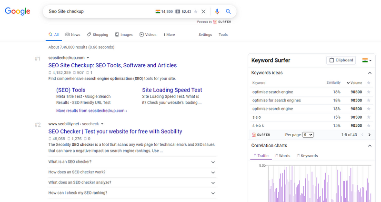Select the All results tab
This screenshot has width=381, height=202.
pyautogui.click(x=54, y=34)
